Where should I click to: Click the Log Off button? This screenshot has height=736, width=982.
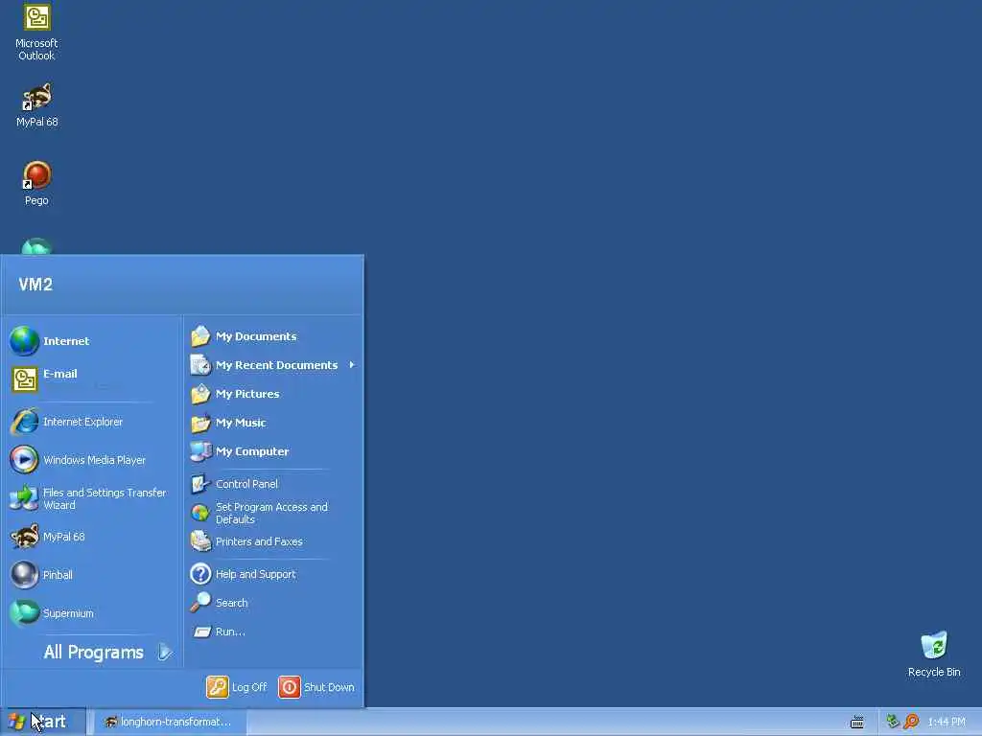coord(237,687)
